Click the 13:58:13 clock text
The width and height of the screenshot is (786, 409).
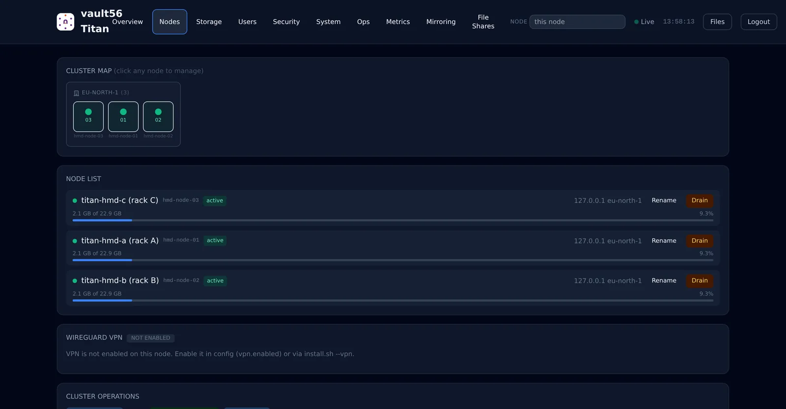(x=678, y=22)
